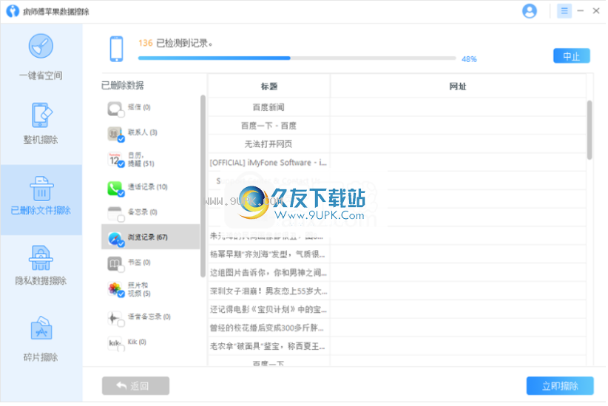Click the 48% progress percentage text
Viewport: 608px width, 406px height.
tap(470, 59)
